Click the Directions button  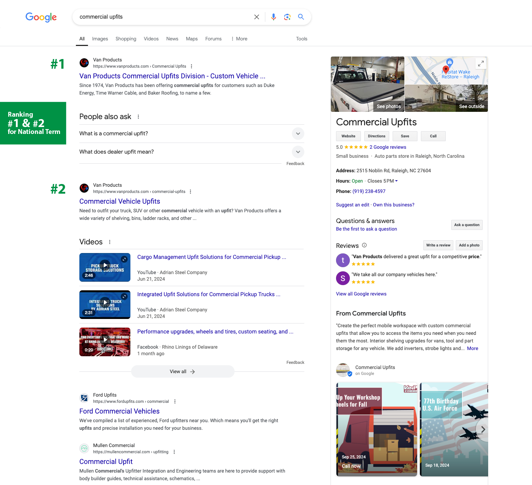(376, 136)
